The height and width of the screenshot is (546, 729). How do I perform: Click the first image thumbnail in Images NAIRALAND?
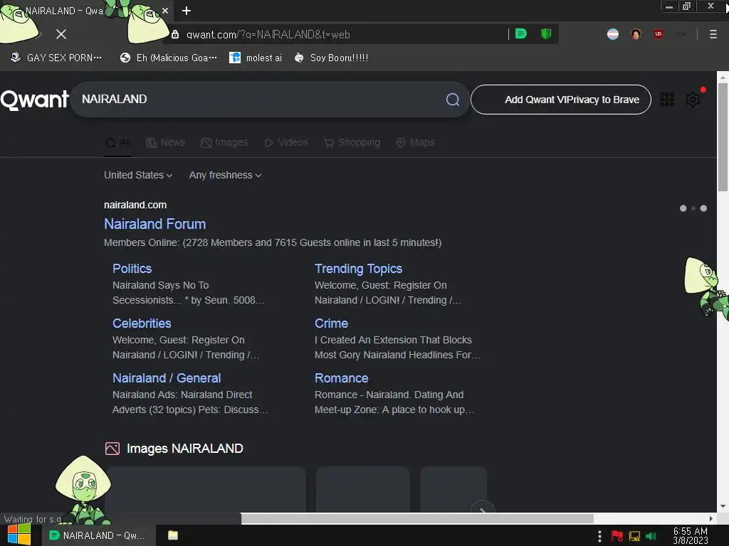pyautogui.click(x=206, y=489)
